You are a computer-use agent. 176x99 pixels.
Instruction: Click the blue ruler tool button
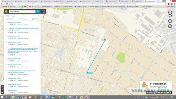pos(170,21)
